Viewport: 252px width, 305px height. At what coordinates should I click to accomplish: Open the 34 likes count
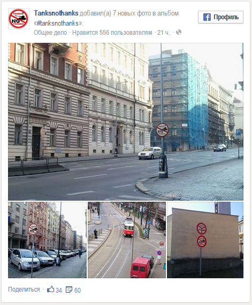coord(59,290)
